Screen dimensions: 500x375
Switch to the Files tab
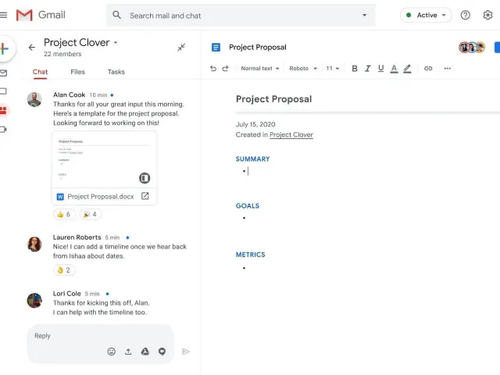pyautogui.click(x=77, y=72)
